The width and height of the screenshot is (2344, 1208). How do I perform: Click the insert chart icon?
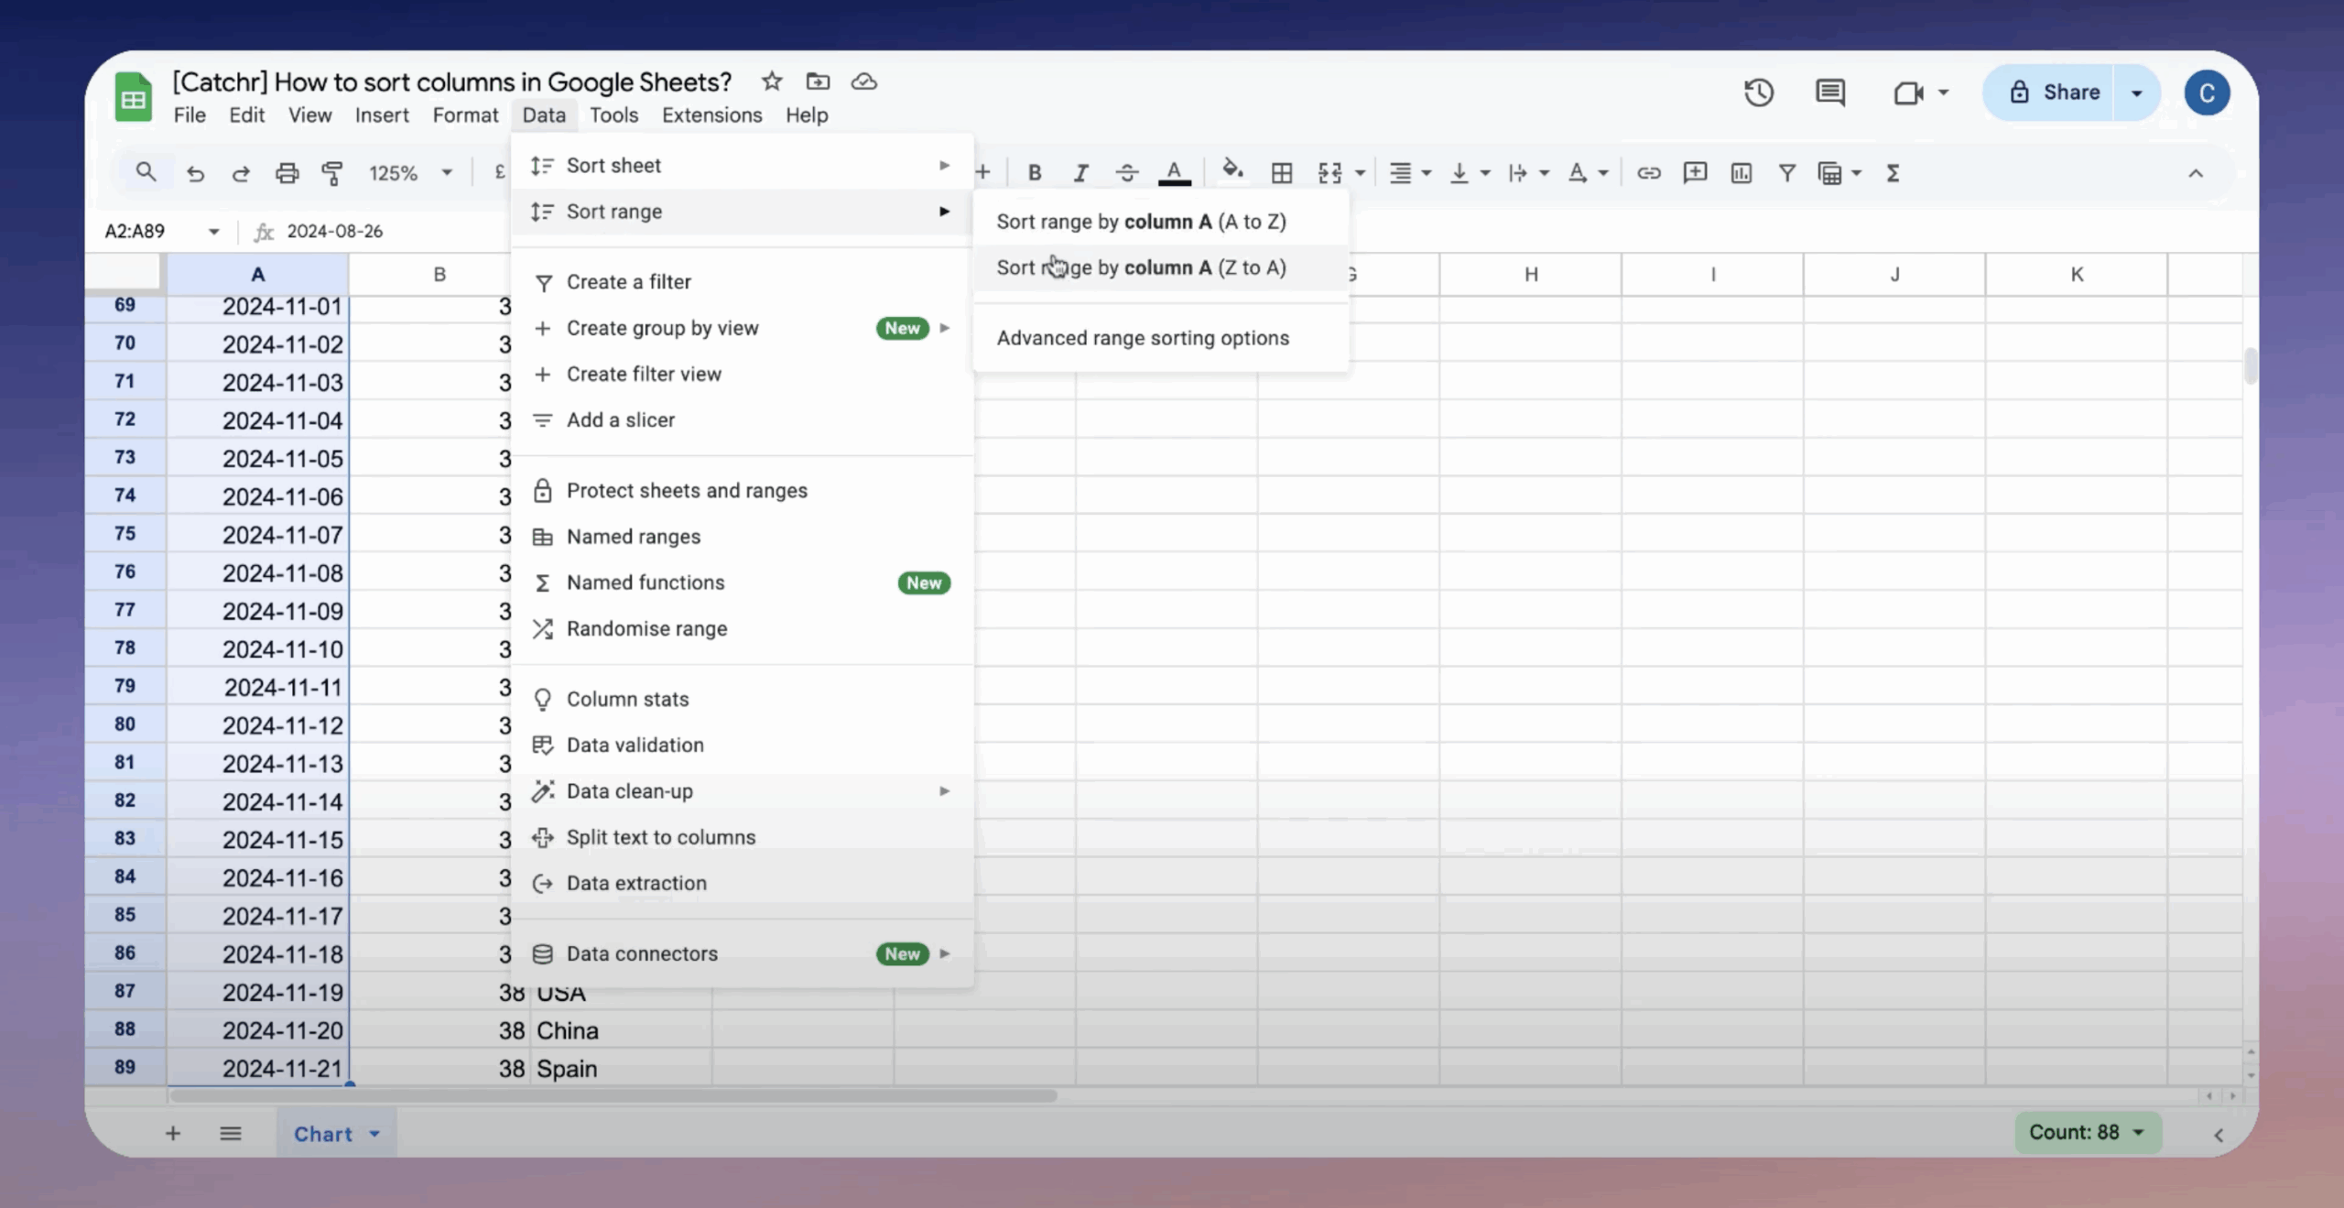pos(1741,173)
